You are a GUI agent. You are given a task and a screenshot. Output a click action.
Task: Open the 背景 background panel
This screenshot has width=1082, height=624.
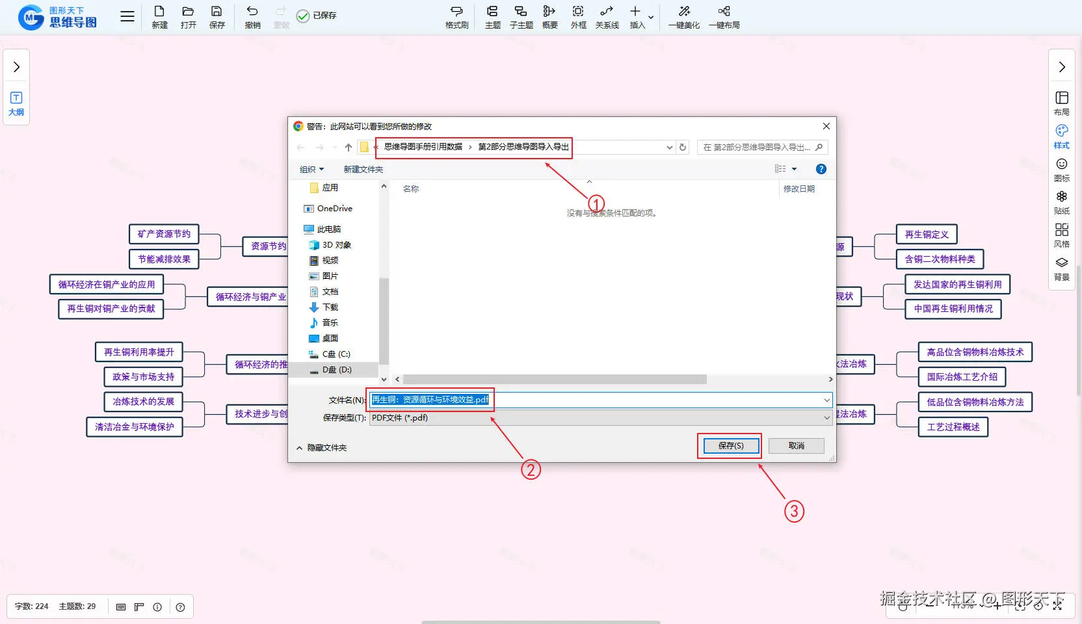click(x=1062, y=268)
